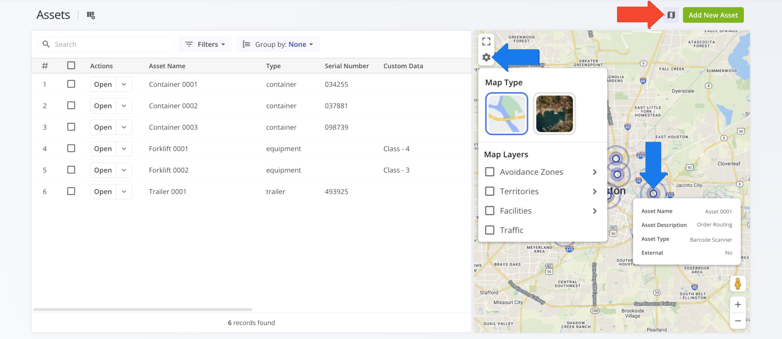The height and width of the screenshot is (339, 782).
Task: Select the Container 0002 row checkbox
Action: pyautogui.click(x=71, y=106)
